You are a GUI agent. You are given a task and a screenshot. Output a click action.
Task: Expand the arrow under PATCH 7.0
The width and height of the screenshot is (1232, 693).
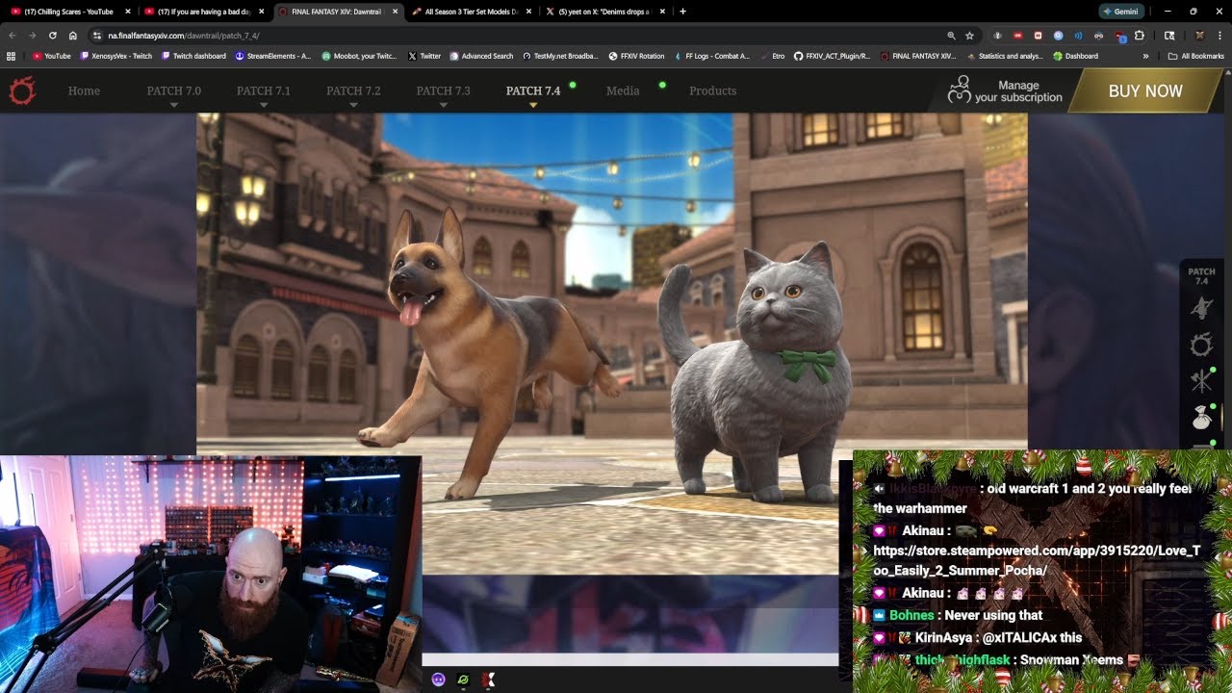(173, 105)
